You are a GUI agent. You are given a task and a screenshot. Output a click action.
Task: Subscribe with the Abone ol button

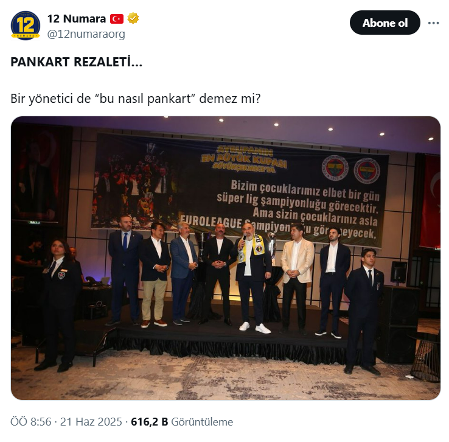(385, 23)
